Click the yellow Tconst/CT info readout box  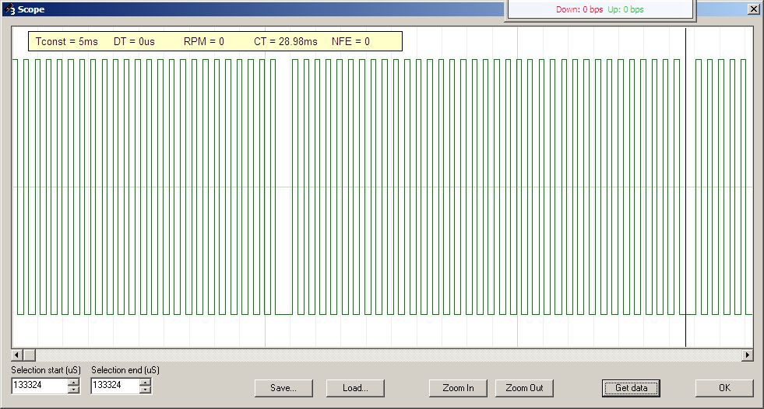point(215,41)
